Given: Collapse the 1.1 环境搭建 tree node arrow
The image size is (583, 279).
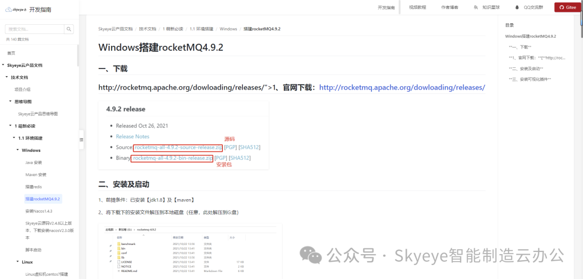Looking at the screenshot, I should 15,138.
